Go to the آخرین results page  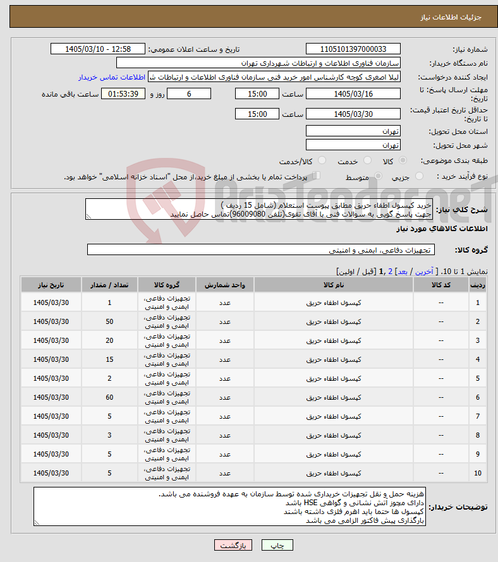pyautogui.click(x=424, y=272)
